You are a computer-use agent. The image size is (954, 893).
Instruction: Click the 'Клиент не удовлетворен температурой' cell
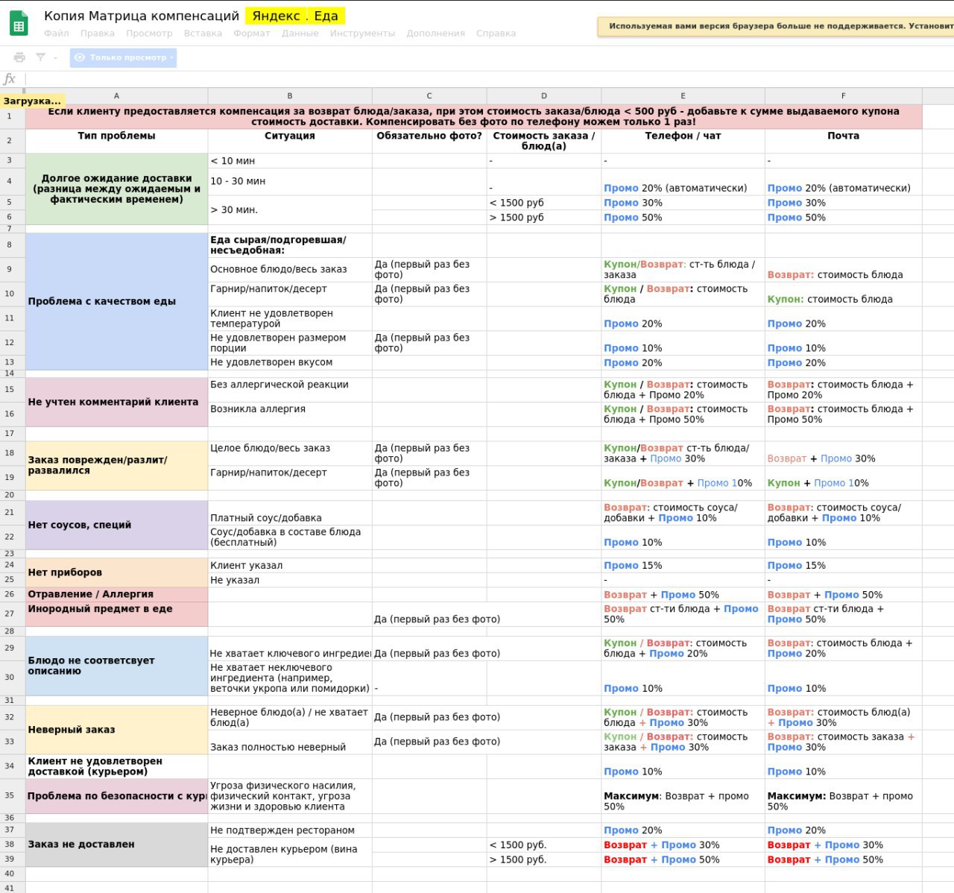pos(290,318)
